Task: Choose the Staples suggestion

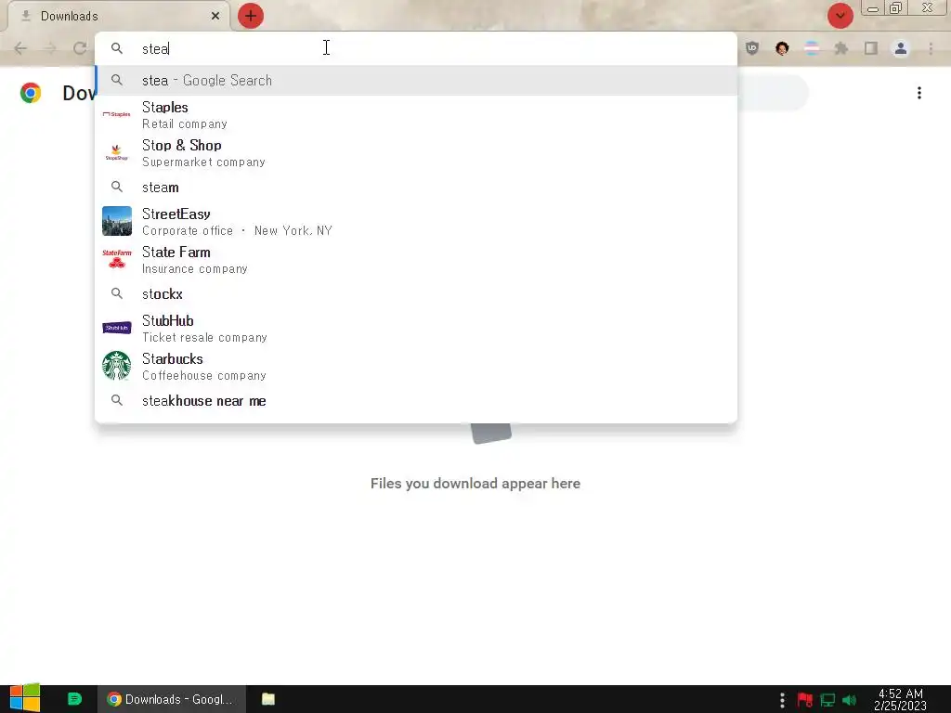Action: click(x=416, y=114)
